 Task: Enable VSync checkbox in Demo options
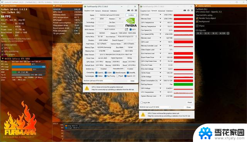point(197,26)
